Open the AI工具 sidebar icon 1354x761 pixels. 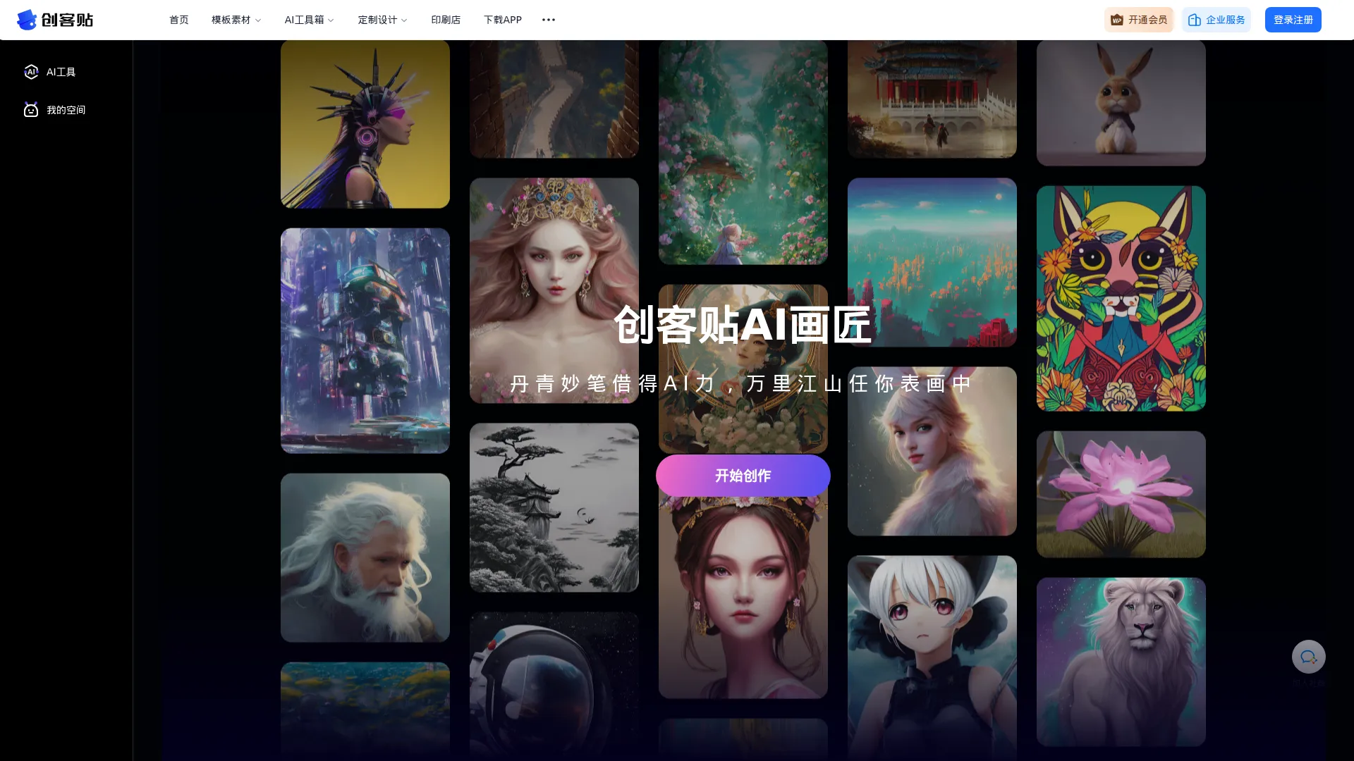tap(31, 72)
